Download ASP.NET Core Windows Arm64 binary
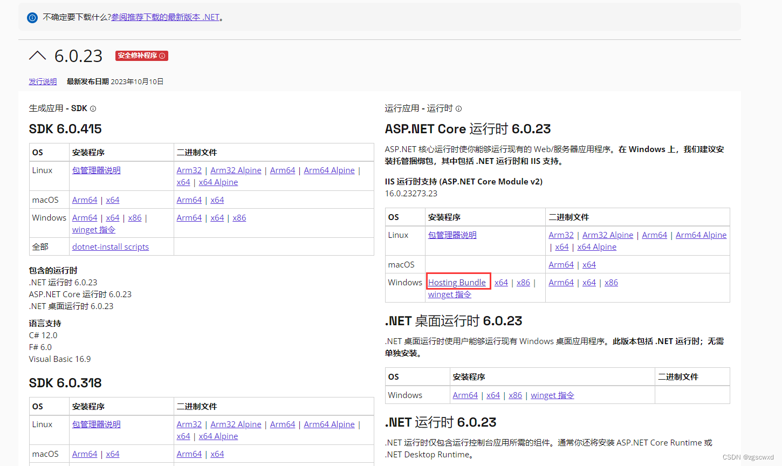The width and height of the screenshot is (782, 466). pyautogui.click(x=561, y=282)
